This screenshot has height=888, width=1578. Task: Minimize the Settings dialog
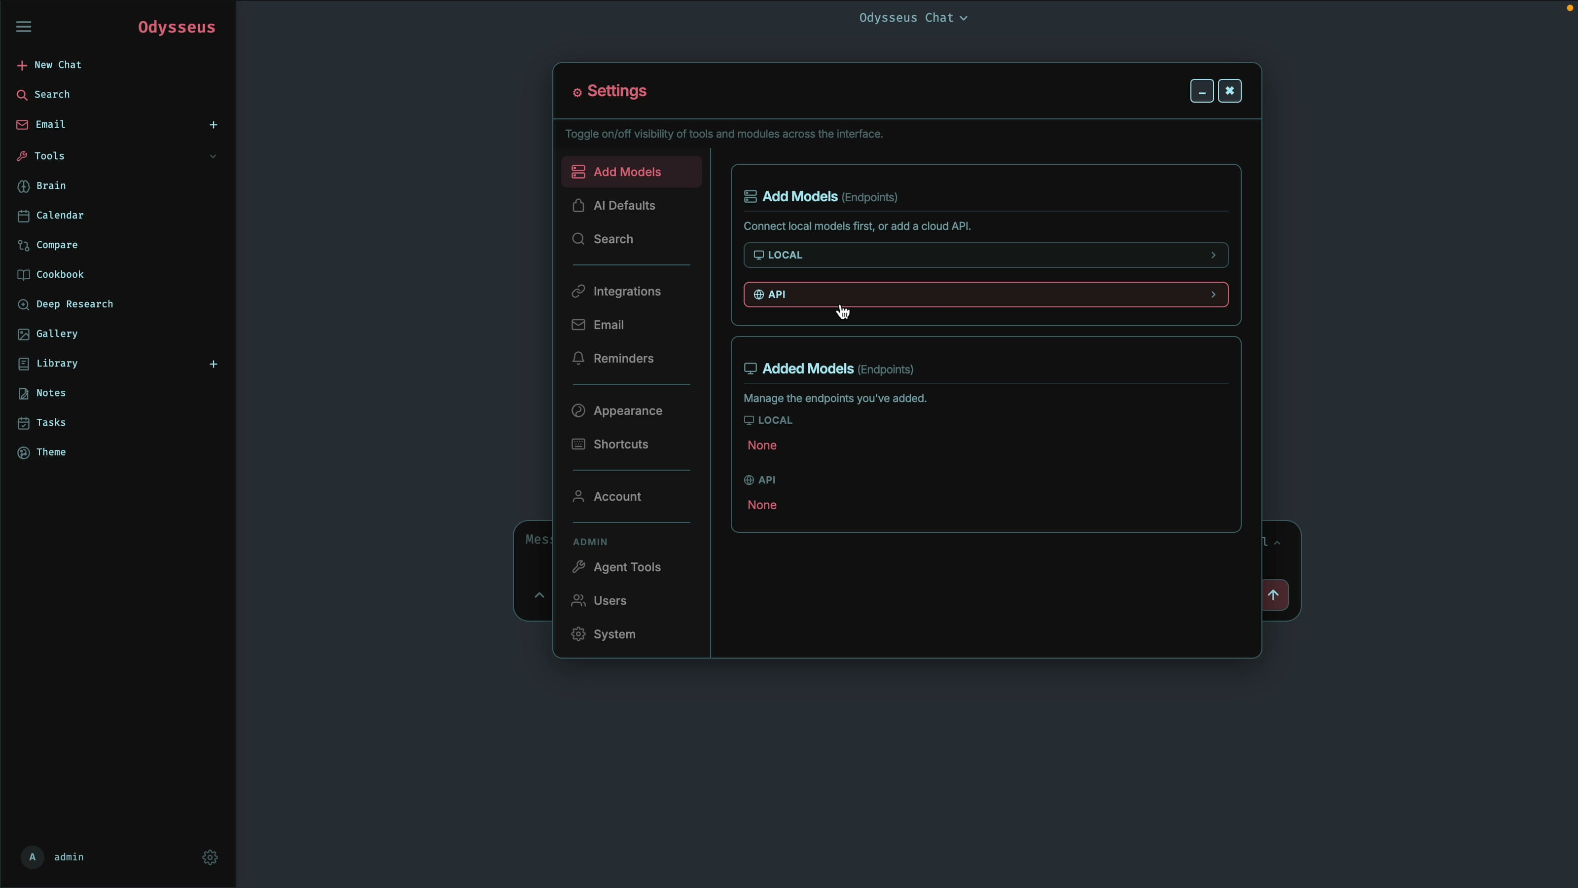pos(1202,91)
